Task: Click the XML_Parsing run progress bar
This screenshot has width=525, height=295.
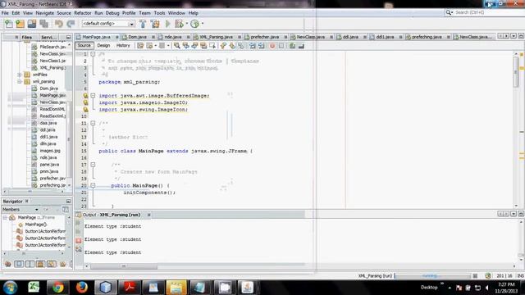Action: 432,276
